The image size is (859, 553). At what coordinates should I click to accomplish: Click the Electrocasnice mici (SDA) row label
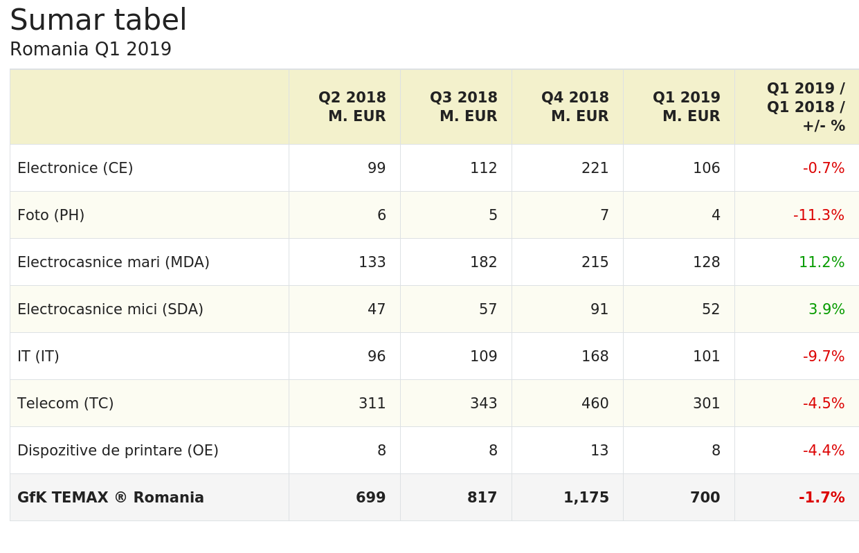point(111,309)
